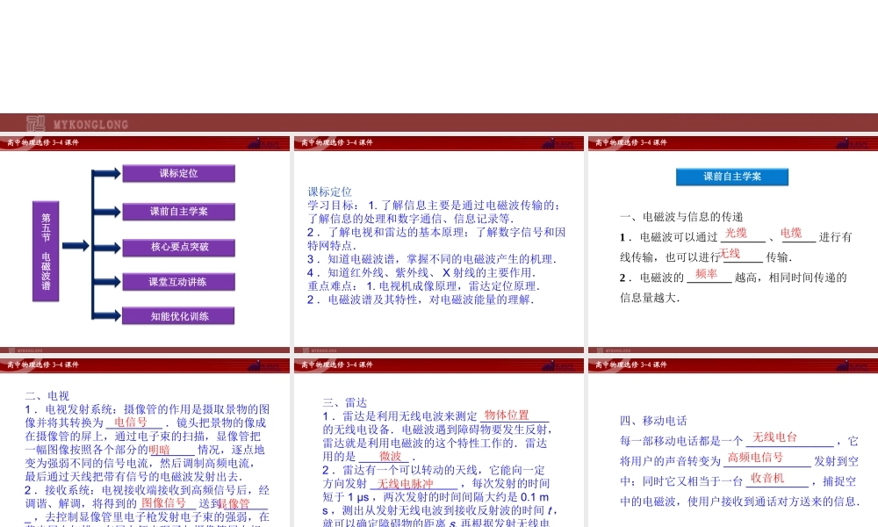Select the purple 课标定位 button
The height and width of the screenshot is (527, 878).
pos(178,174)
